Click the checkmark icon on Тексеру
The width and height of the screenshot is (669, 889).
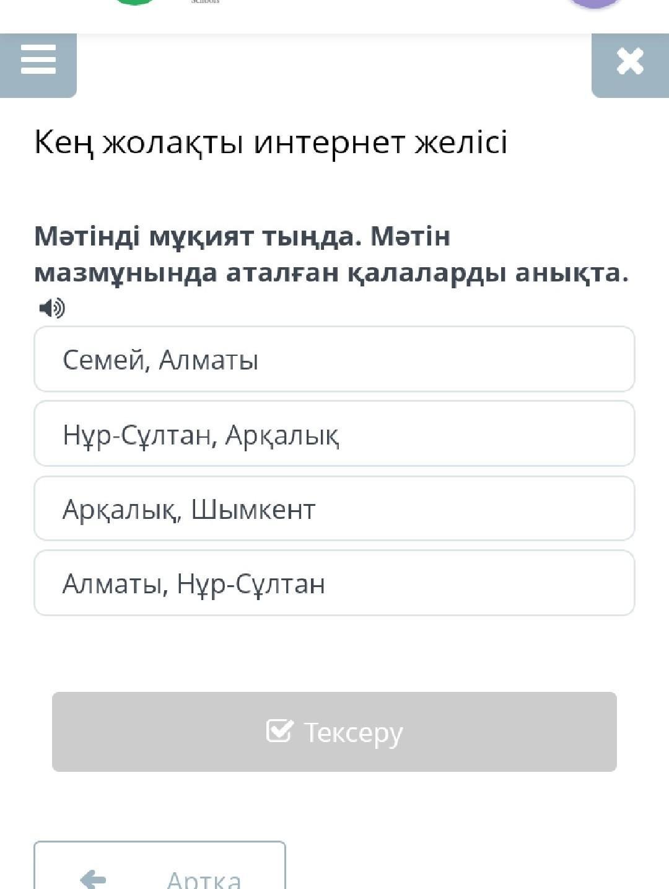tap(279, 730)
